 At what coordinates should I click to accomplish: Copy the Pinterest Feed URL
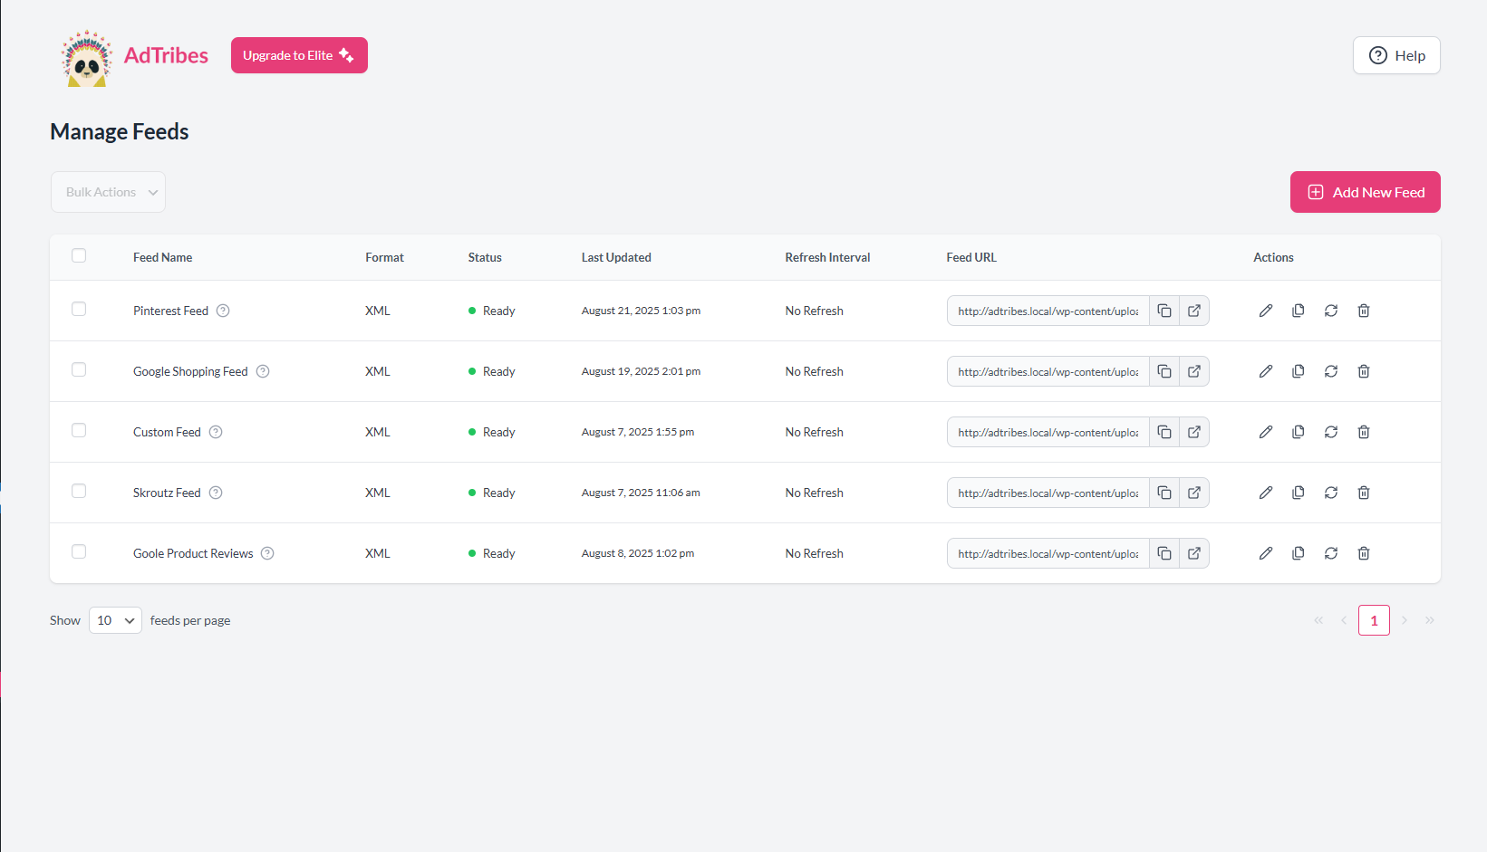click(1164, 311)
